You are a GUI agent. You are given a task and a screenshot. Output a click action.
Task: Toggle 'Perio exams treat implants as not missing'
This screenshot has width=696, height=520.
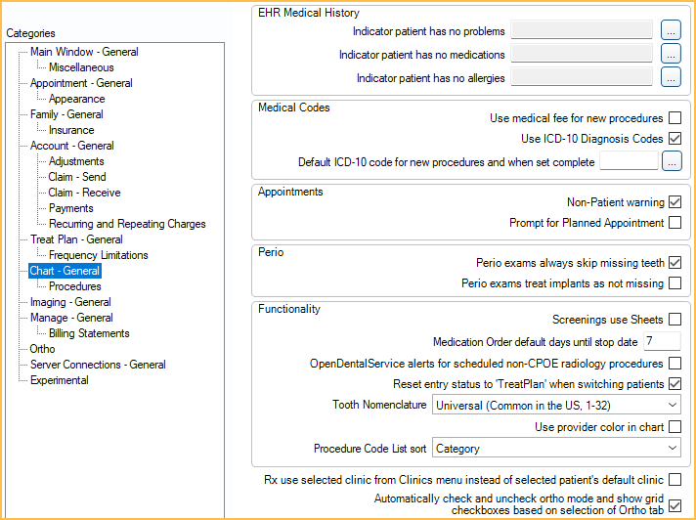[674, 283]
